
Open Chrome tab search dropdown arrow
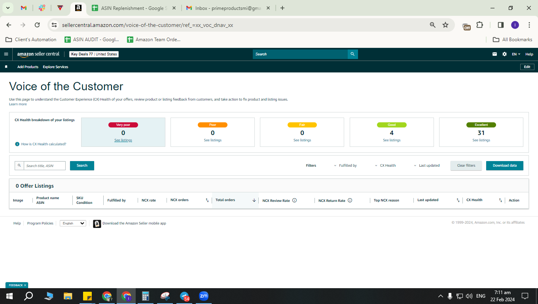8,8
